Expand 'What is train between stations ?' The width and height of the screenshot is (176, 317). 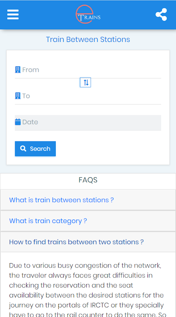[62, 200]
